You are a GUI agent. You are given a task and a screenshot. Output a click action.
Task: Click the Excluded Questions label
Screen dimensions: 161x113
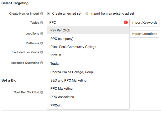(x=25, y=63)
